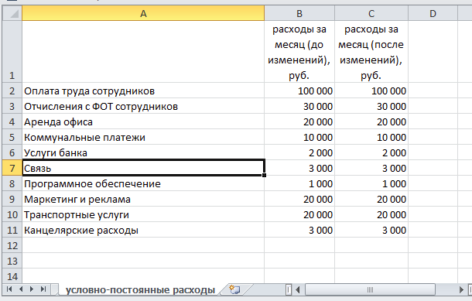Select row 8 header

[x=12, y=183]
